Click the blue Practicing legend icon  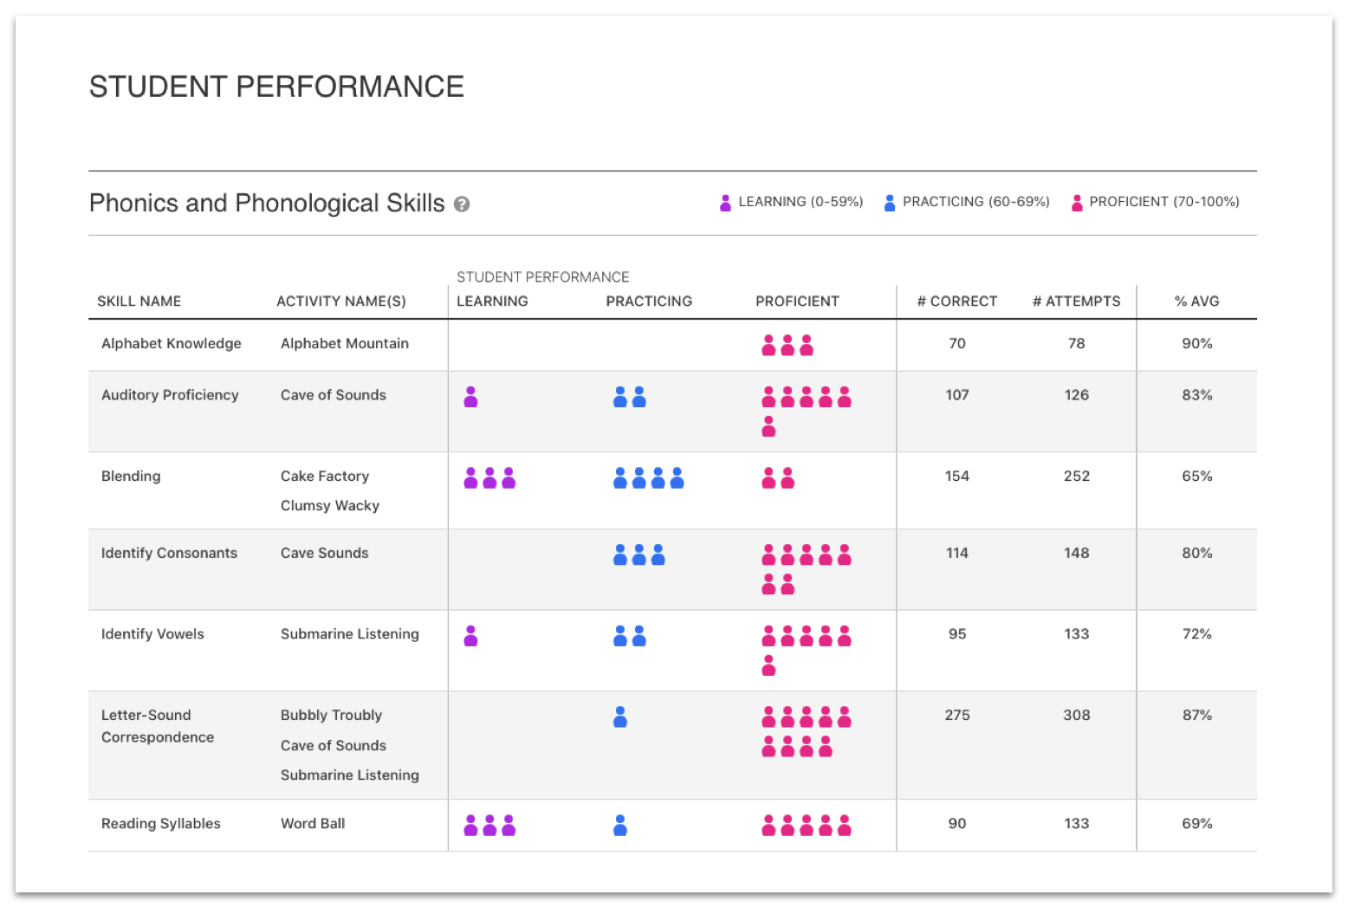click(x=889, y=204)
